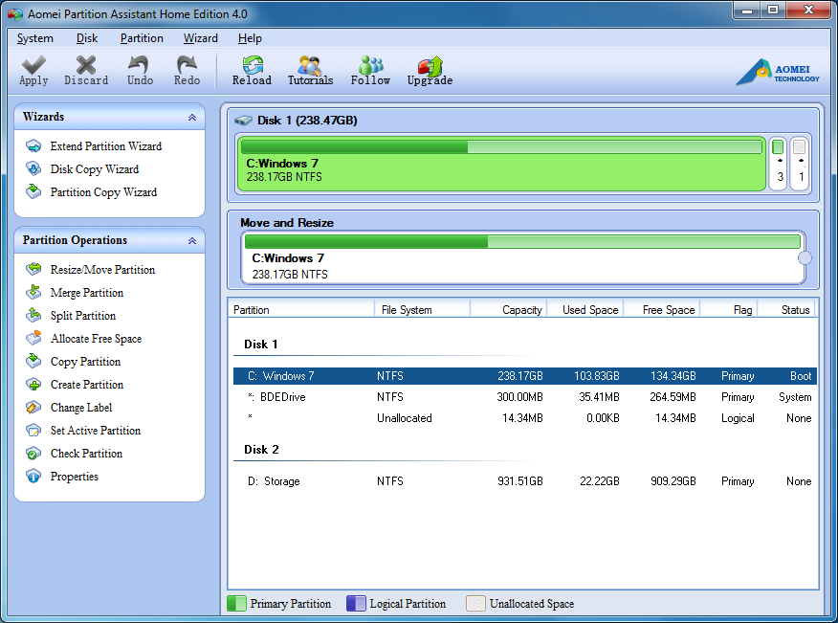This screenshot has width=838, height=623.
Task: Select Split Partition operation text
Action: [83, 316]
